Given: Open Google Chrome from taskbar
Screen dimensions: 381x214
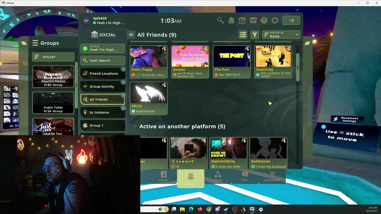Looking at the screenshot, I should pyautogui.click(x=208, y=209).
